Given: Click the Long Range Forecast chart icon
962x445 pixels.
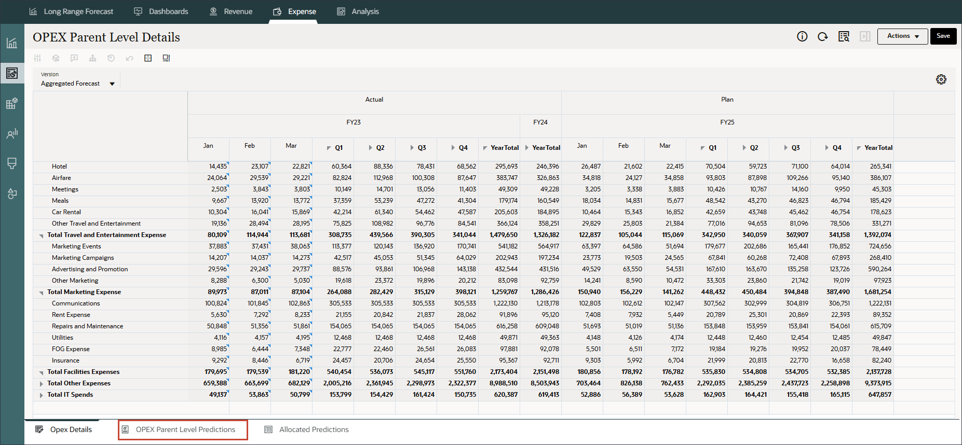Looking at the screenshot, I should (33, 11).
